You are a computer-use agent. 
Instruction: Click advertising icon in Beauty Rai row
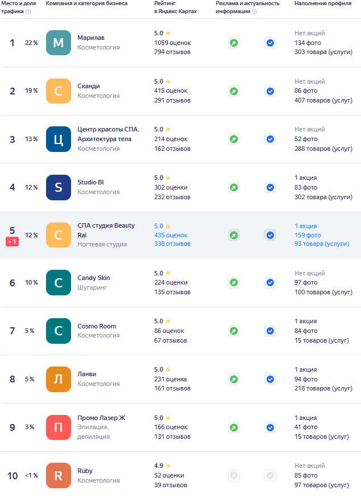click(234, 236)
